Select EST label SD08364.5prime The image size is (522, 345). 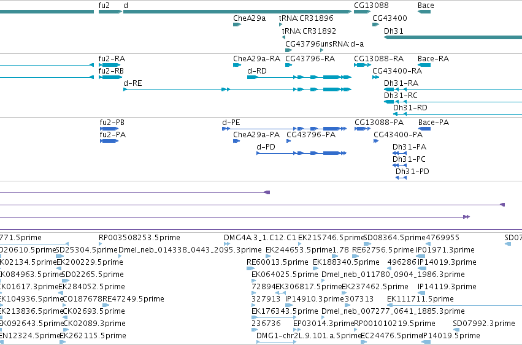coord(394,238)
